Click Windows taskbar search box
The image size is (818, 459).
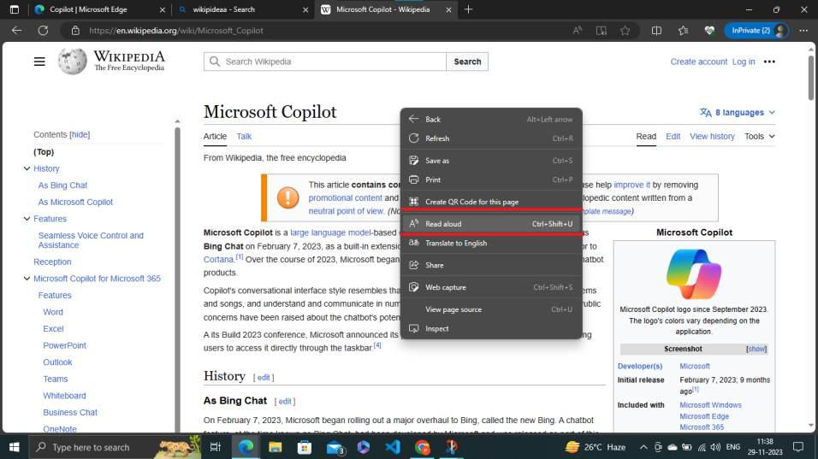(115, 447)
